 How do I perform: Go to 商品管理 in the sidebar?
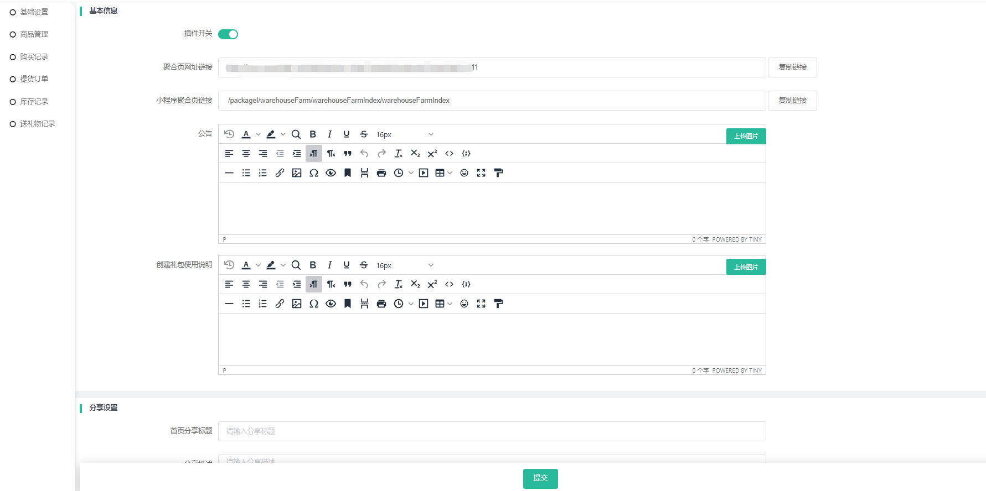coord(34,34)
